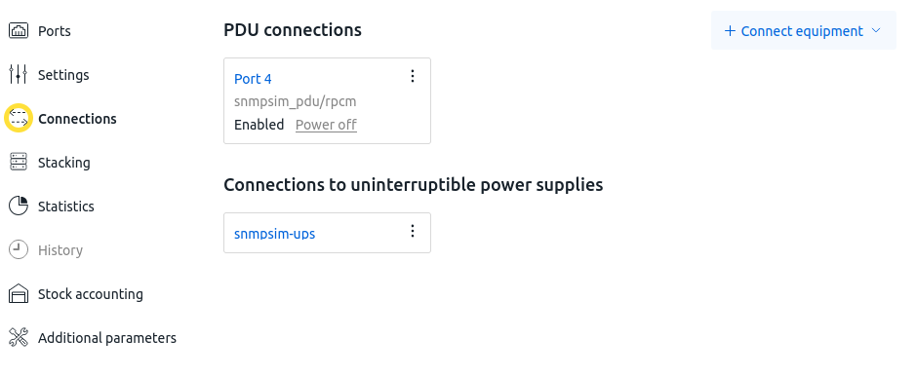Click the highlighted Connections arrows icon
Image resolution: width=916 pixels, height=376 pixels.
click(19, 118)
